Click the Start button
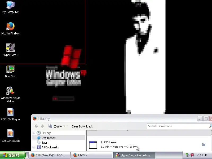 12,155
